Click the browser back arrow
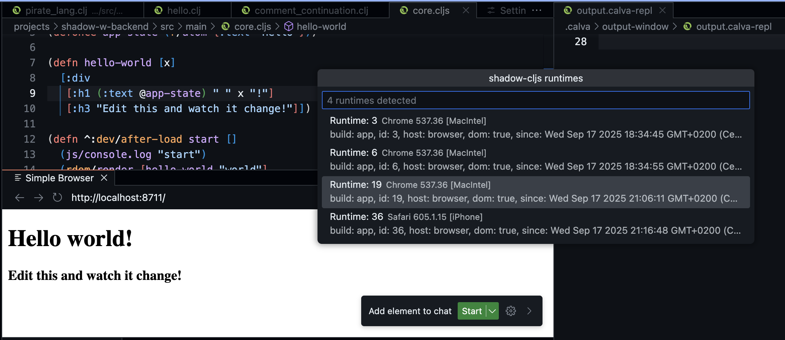The height and width of the screenshot is (340, 785). point(20,197)
